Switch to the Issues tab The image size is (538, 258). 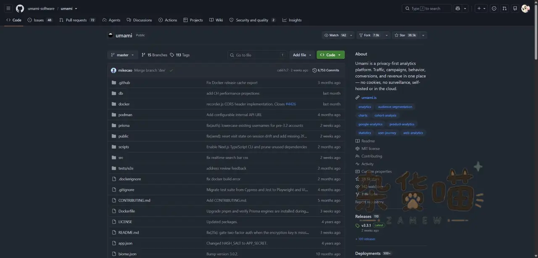pos(40,20)
